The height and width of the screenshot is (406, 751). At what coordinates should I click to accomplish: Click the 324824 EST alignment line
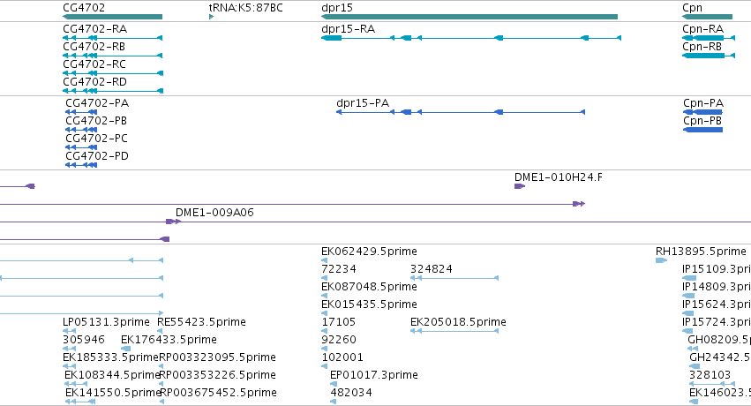(x=454, y=278)
